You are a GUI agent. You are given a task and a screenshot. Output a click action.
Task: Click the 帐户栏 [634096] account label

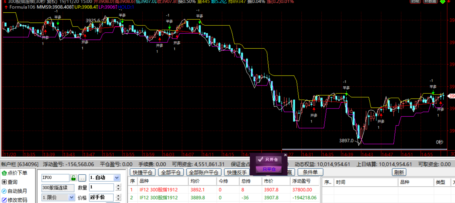[20, 164]
